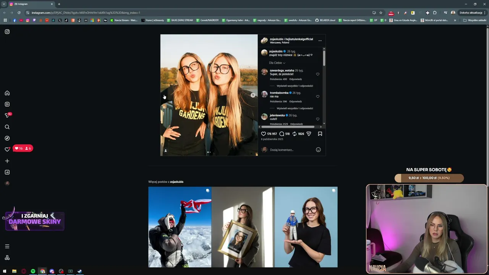Open the emoji picker in comment box
489x275 pixels.
pyautogui.click(x=318, y=150)
